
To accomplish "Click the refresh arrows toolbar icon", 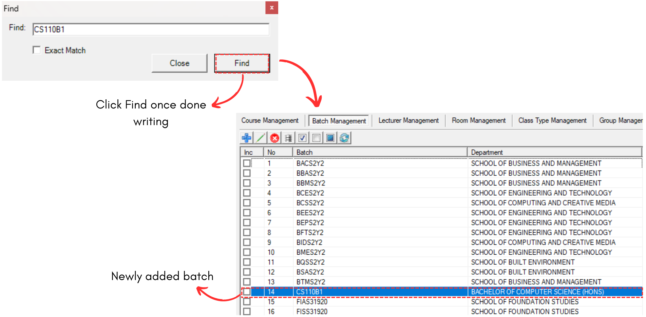I will [x=344, y=138].
